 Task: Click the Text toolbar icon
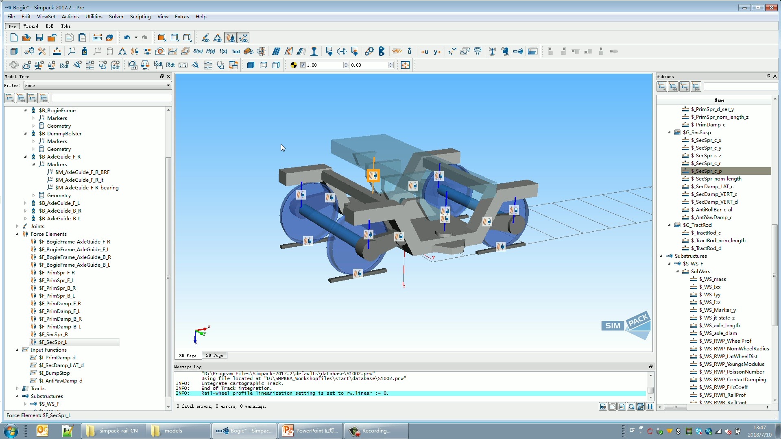236,52
